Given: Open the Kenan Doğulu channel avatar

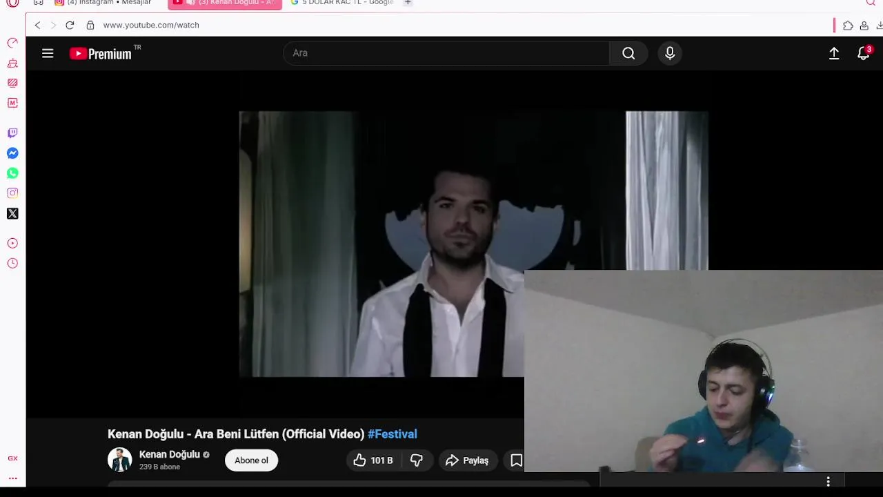Looking at the screenshot, I should tap(119, 460).
